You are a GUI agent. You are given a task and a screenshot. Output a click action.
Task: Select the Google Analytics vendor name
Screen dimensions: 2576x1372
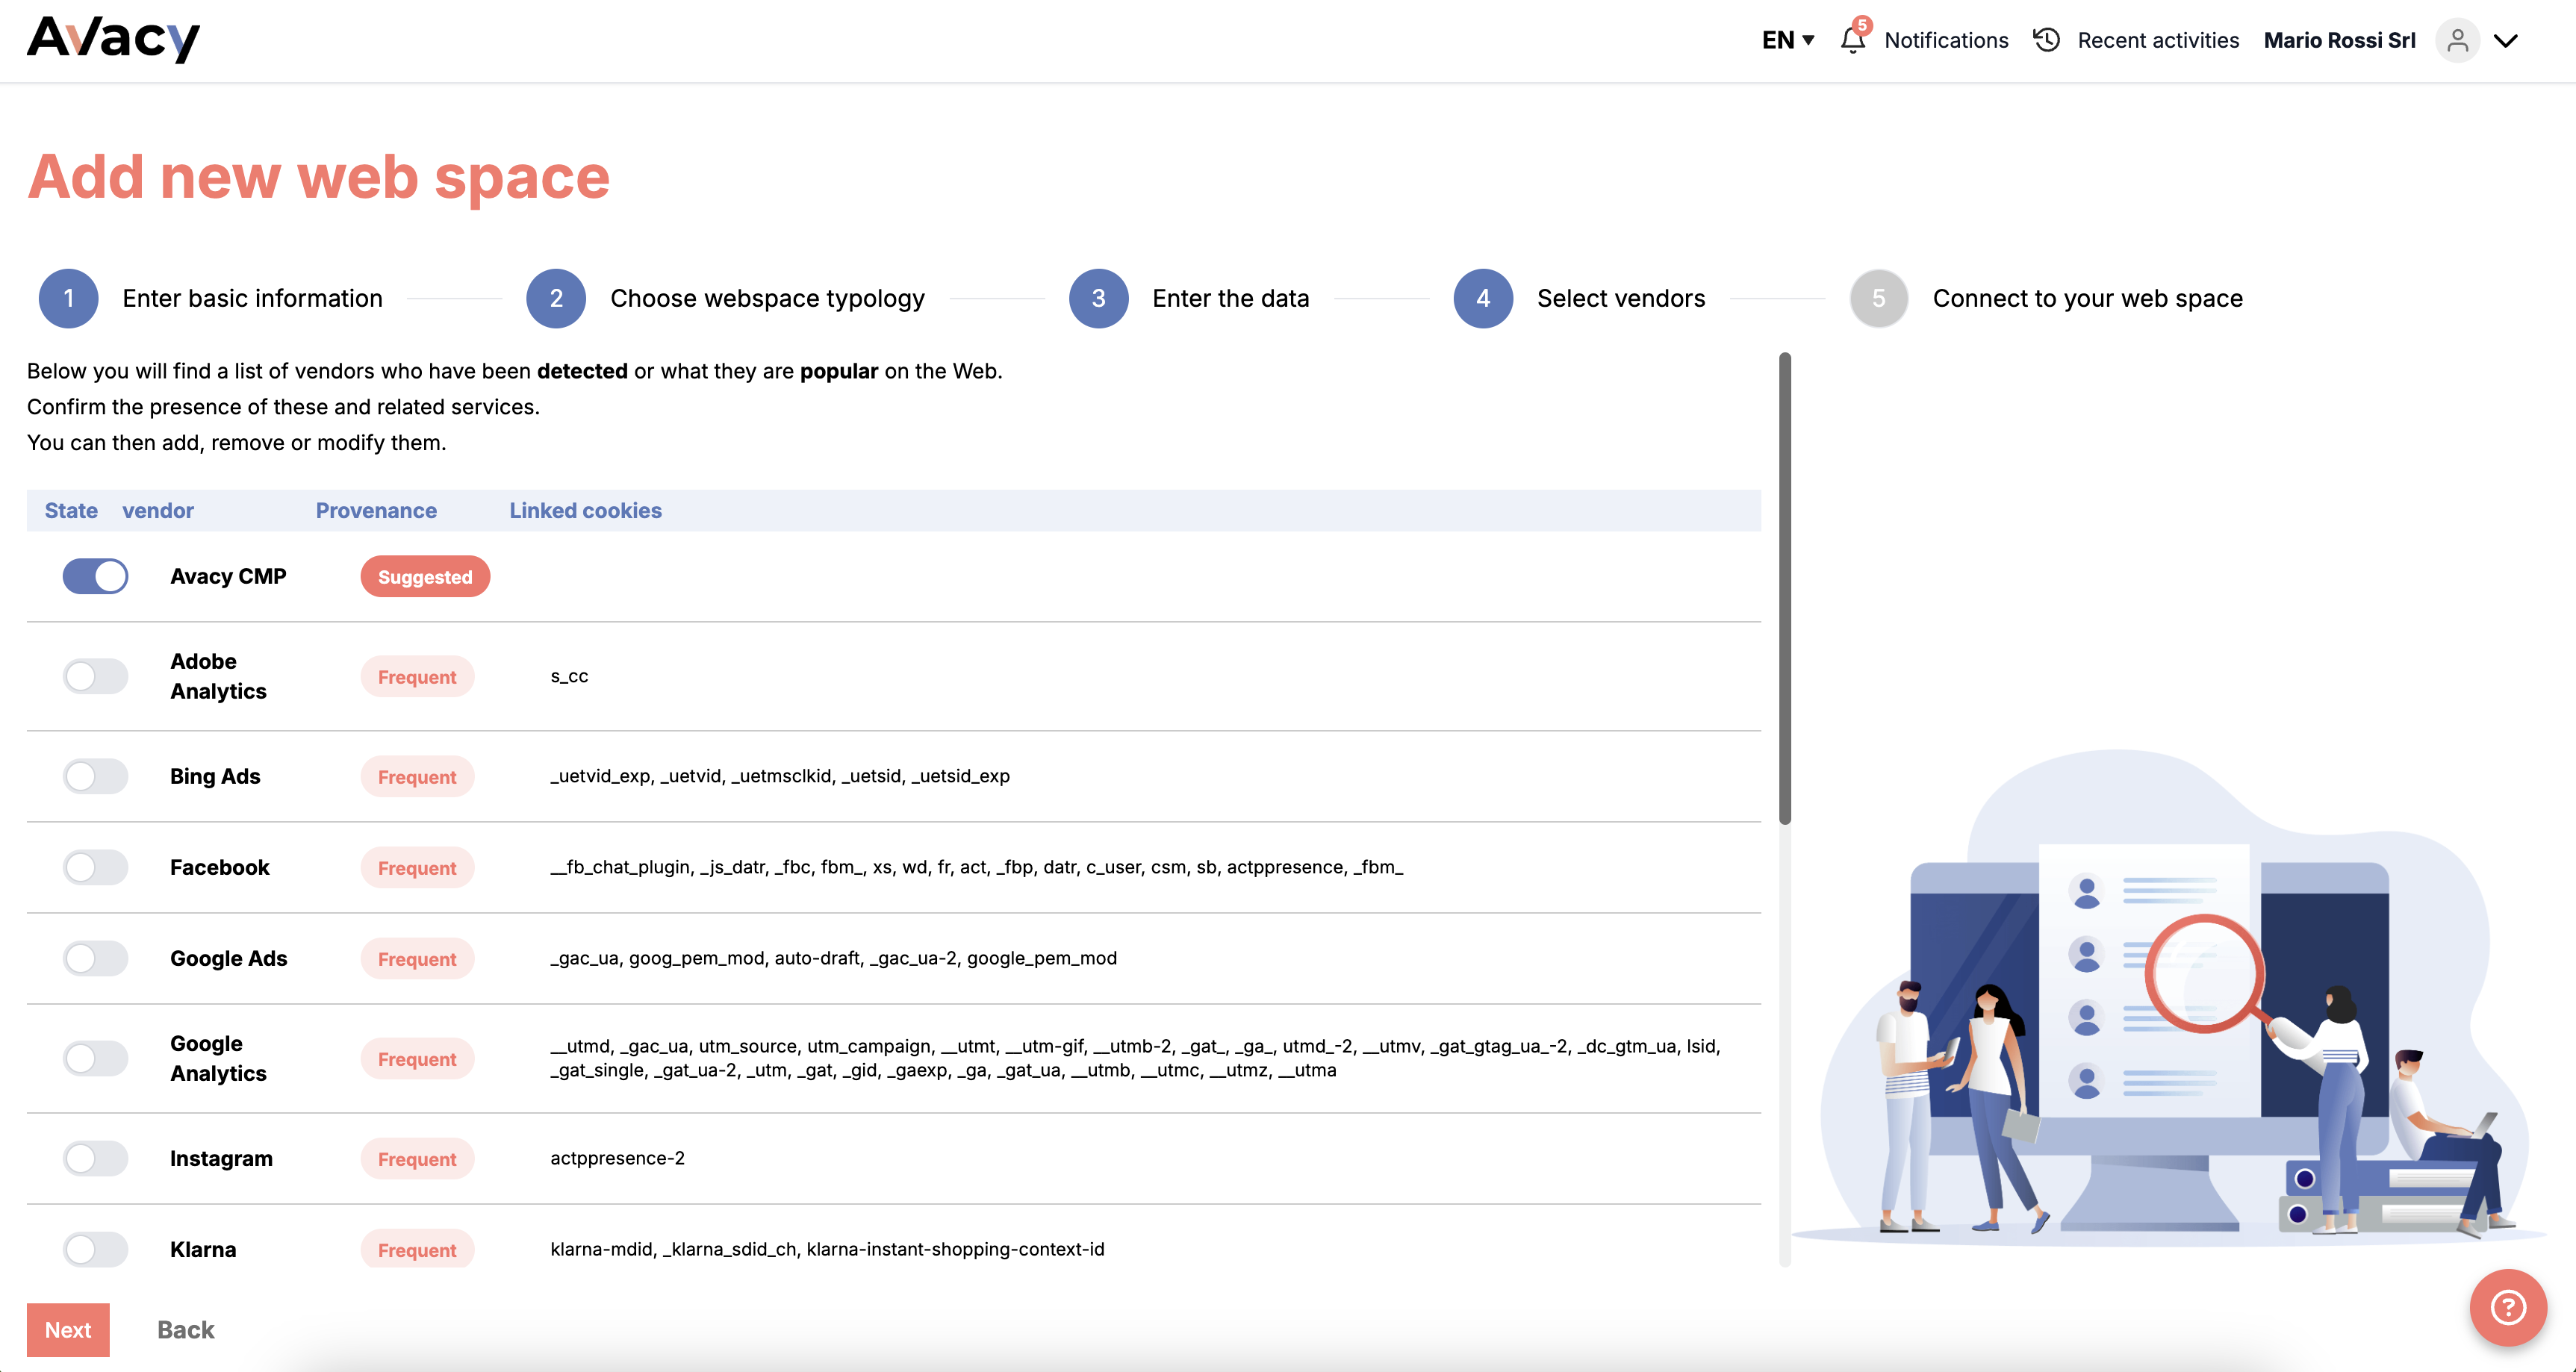coord(218,1058)
